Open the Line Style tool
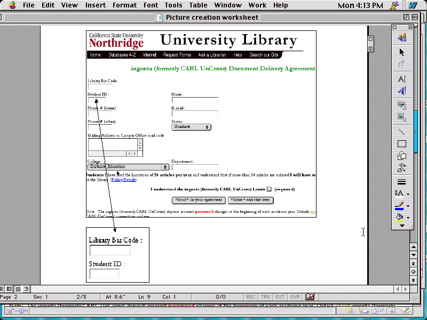427x320 pixels. pos(402,182)
